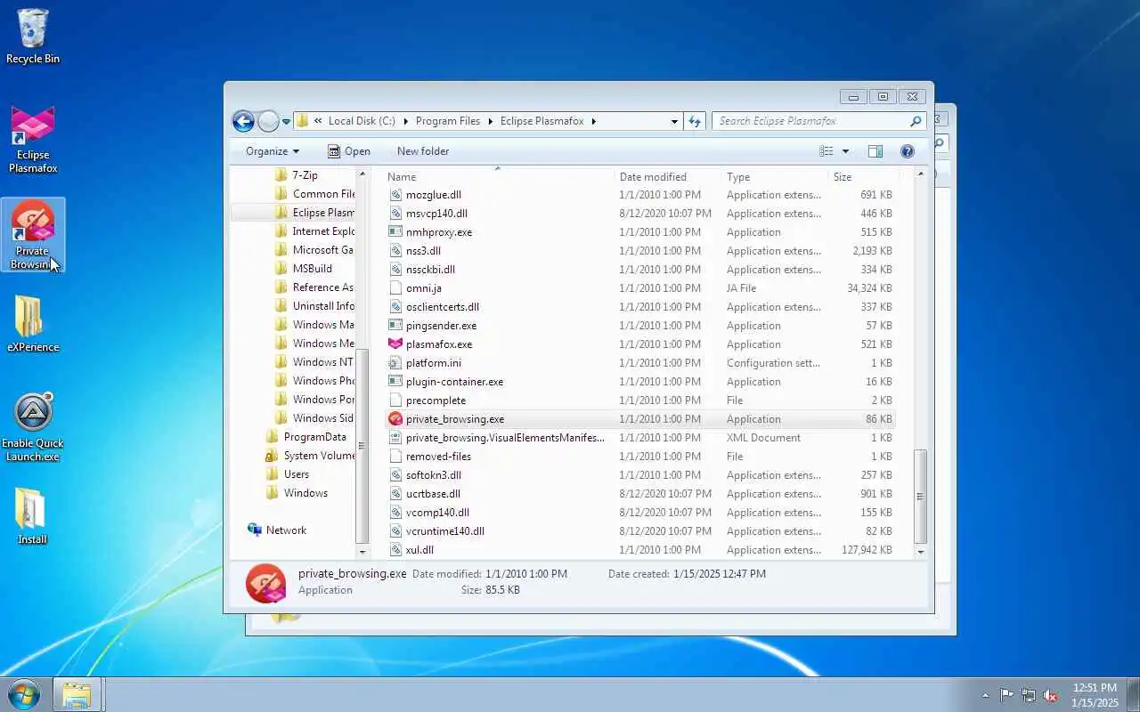Click the New folder button
The height and width of the screenshot is (712, 1140).
tap(423, 151)
